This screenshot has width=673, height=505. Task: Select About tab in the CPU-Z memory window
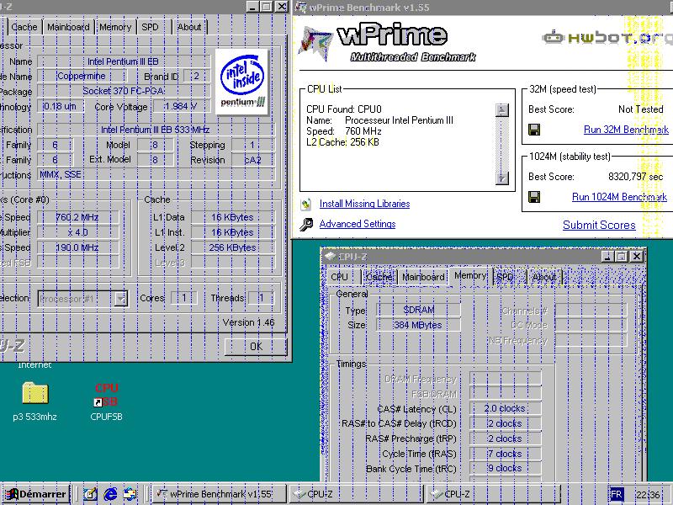pyautogui.click(x=544, y=277)
